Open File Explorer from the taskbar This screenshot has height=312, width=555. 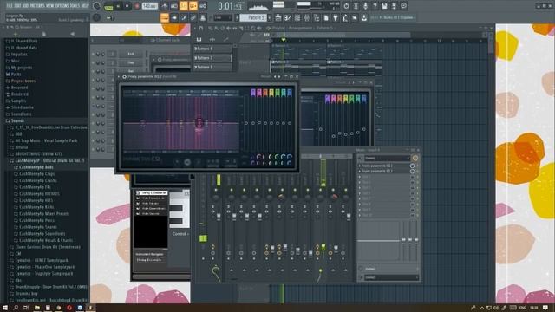[36, 308]
